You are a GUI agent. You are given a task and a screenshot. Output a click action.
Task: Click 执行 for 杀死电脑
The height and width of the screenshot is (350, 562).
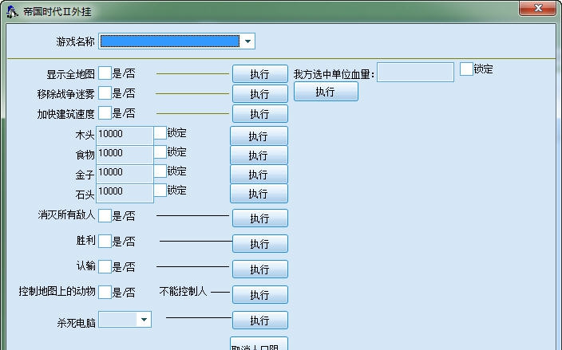pyautogui.click(x=260, y=320)
